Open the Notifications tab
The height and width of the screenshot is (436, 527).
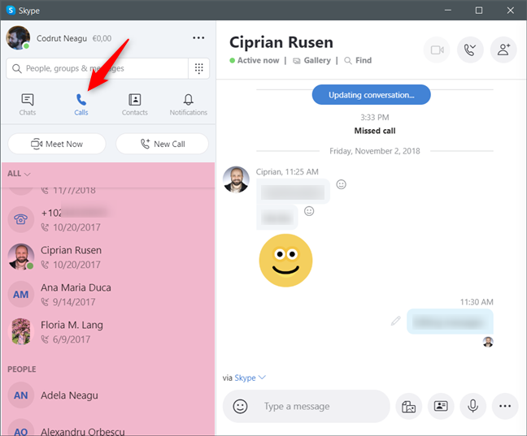click(188, 105)
